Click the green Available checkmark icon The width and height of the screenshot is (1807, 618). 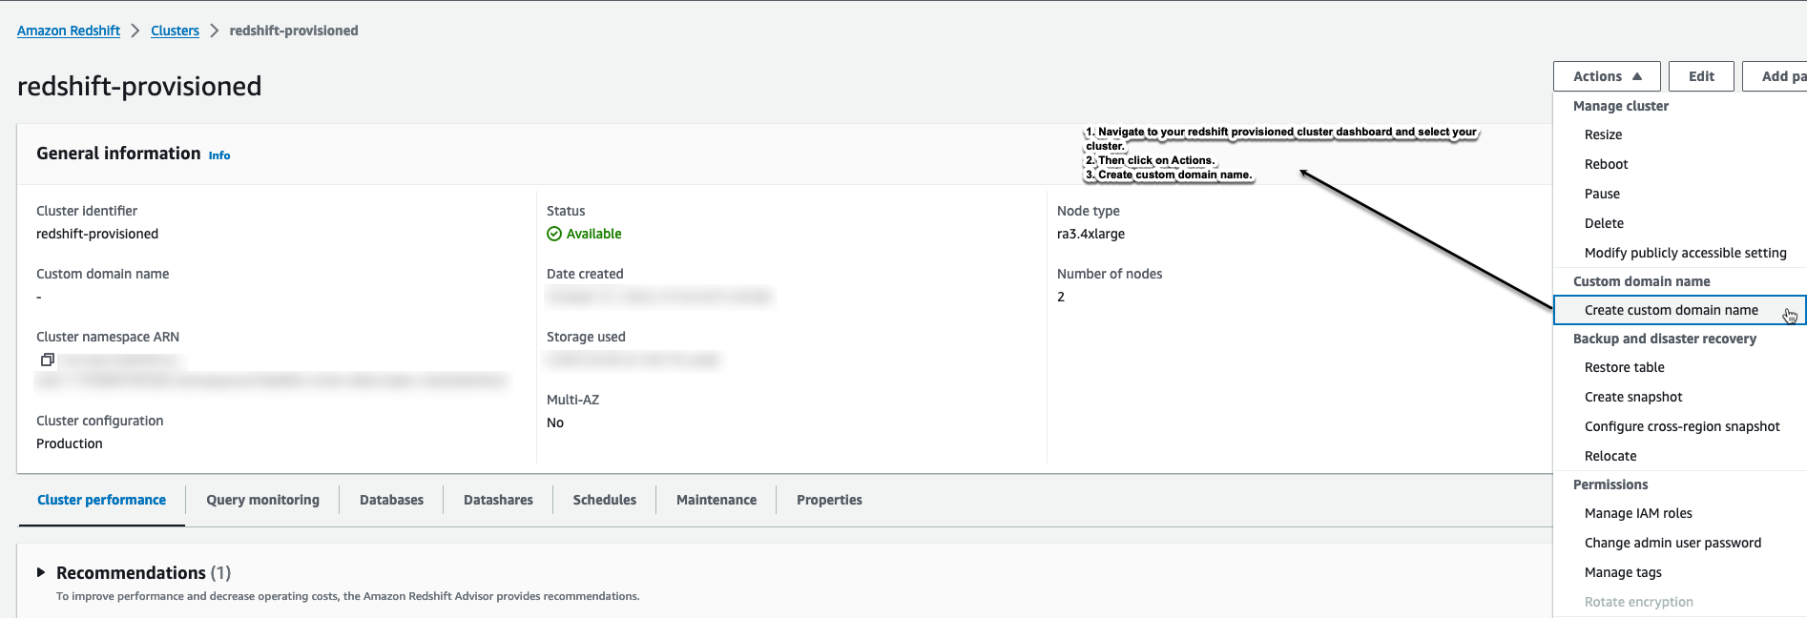(554, 234)
